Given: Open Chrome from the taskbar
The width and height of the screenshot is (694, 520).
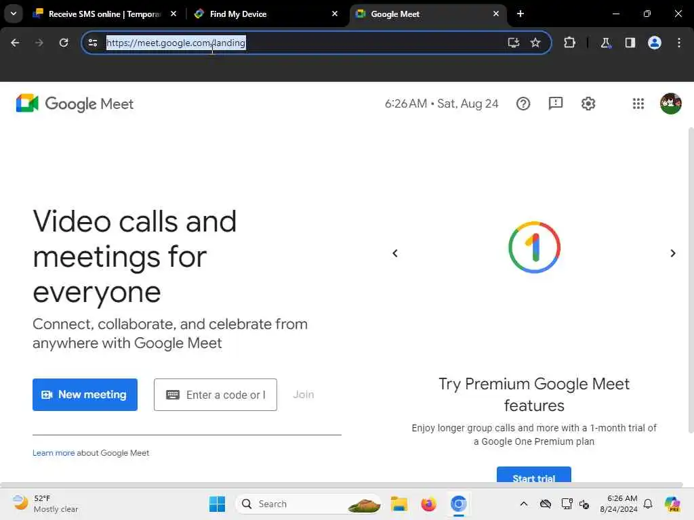Looking at the screenshot, I should pos(459,504).
